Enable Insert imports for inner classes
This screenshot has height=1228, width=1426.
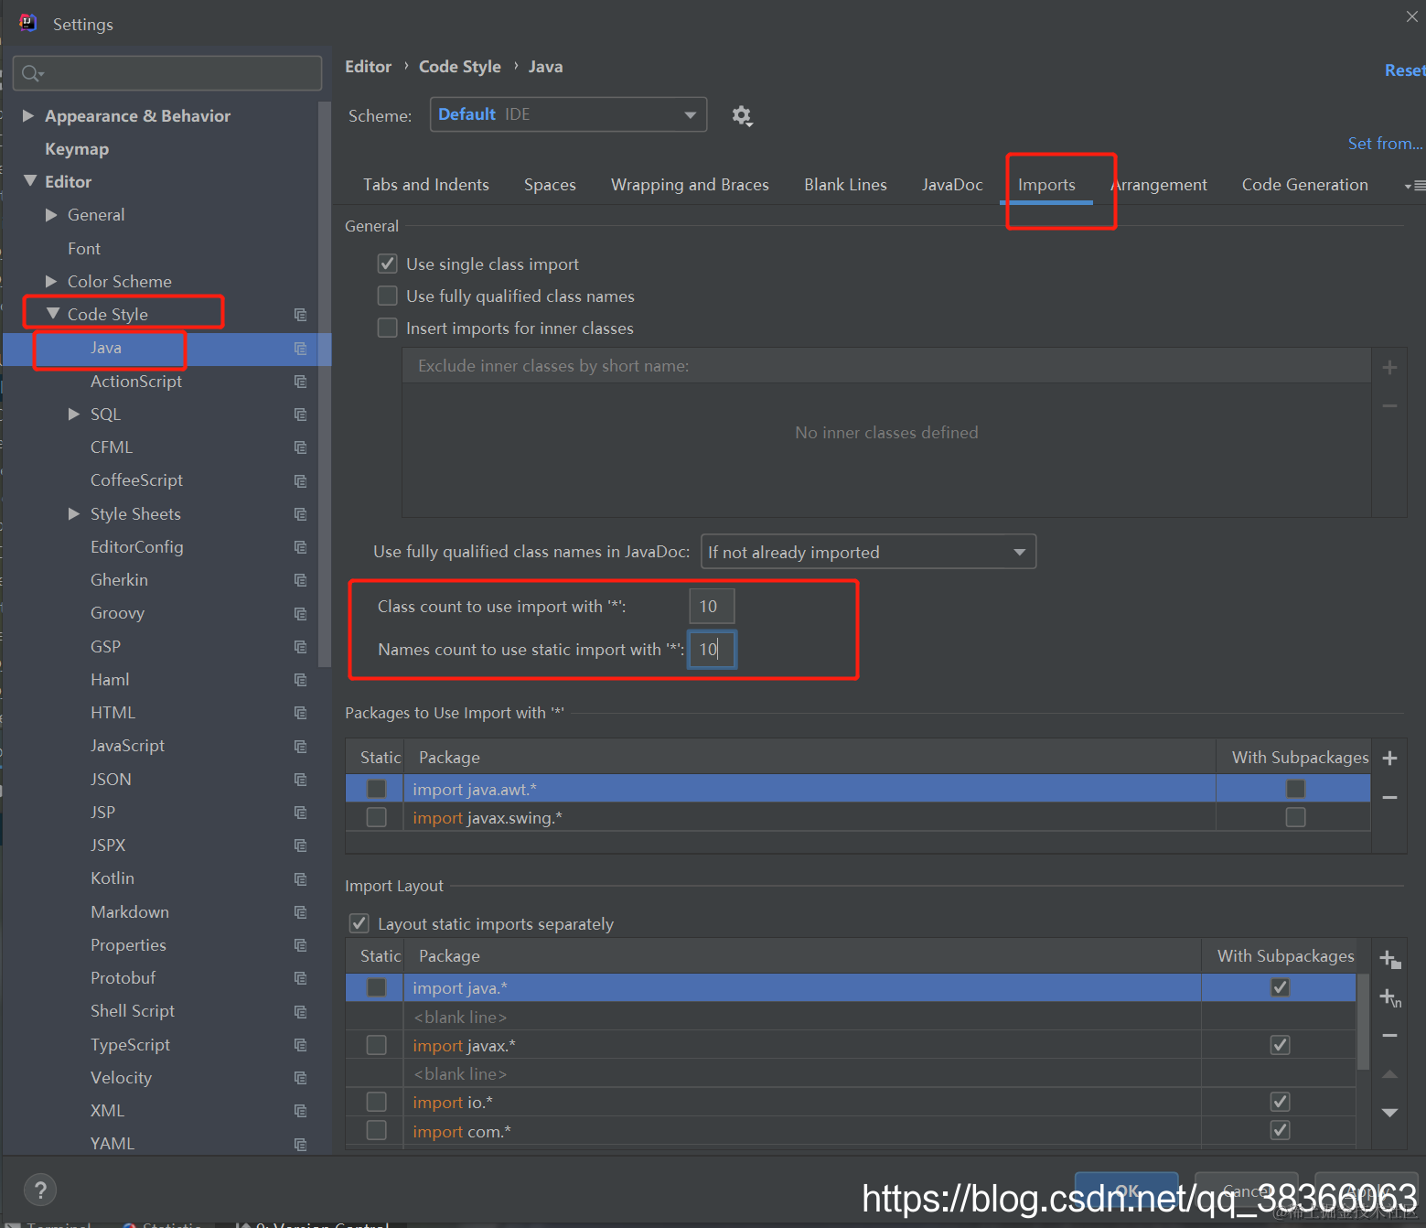click(x=388, y=328)
